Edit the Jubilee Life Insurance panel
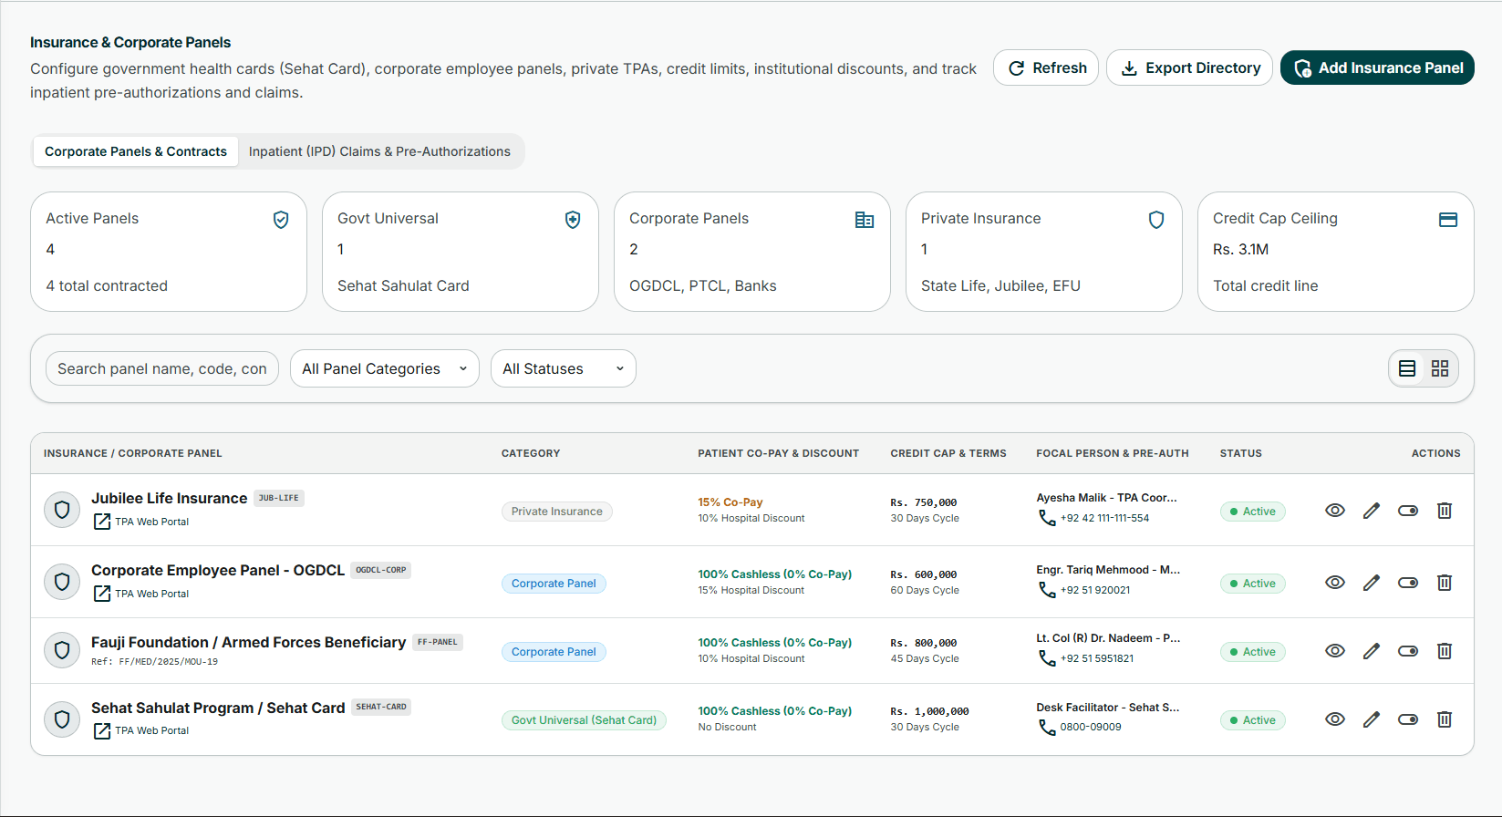Screen dimensions: 1502x817 pos(1372,511)
